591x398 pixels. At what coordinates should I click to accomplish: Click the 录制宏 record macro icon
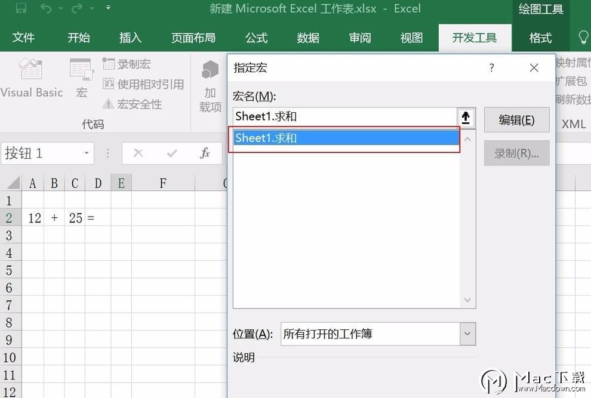click(109, 64)
